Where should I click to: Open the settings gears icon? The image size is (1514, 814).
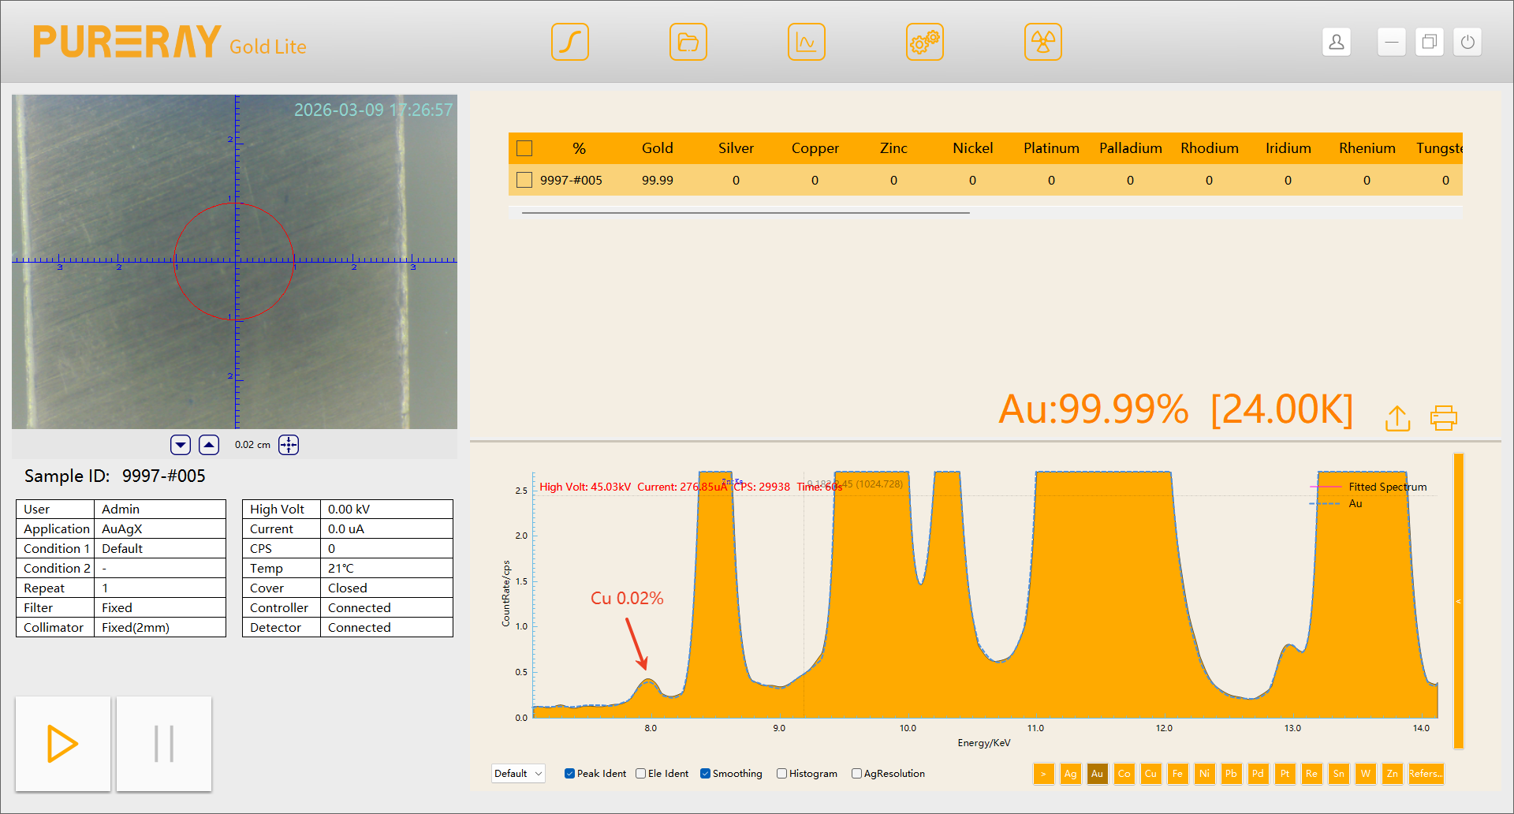pyautogui.click(x=924, y=42)
